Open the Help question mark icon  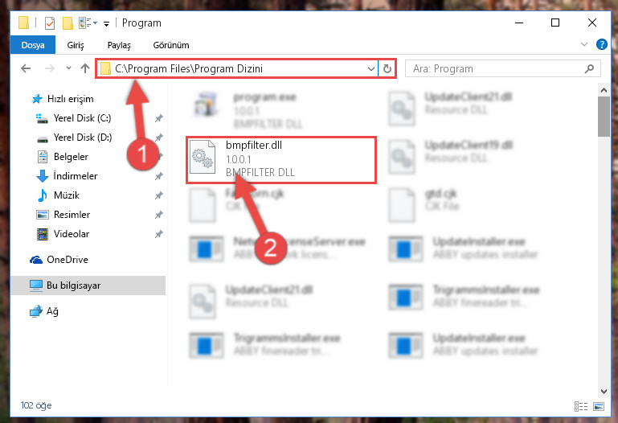point(601,44)
